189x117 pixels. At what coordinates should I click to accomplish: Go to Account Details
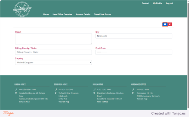(83, 14)
